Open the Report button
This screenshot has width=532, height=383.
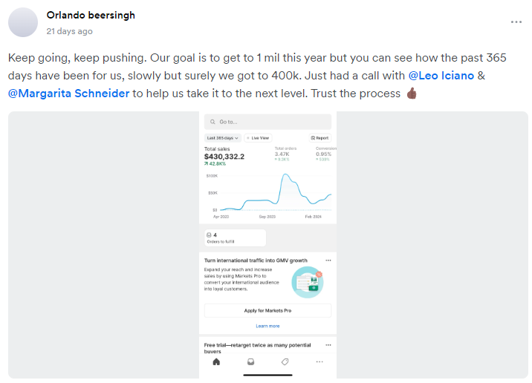pyautogui.click(x=320, y=138)
